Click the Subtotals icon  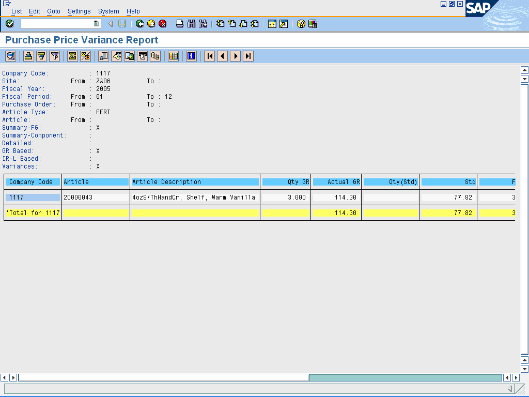[85, 56]
